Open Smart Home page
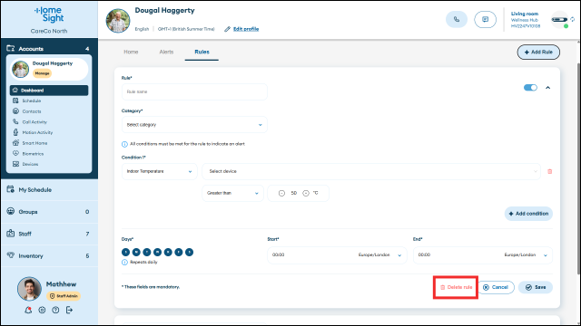Viewport: 581px width, 326px height. tap(34, 143)
